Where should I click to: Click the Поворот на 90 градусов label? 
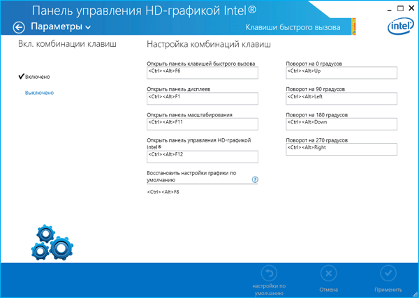[316, 89]
